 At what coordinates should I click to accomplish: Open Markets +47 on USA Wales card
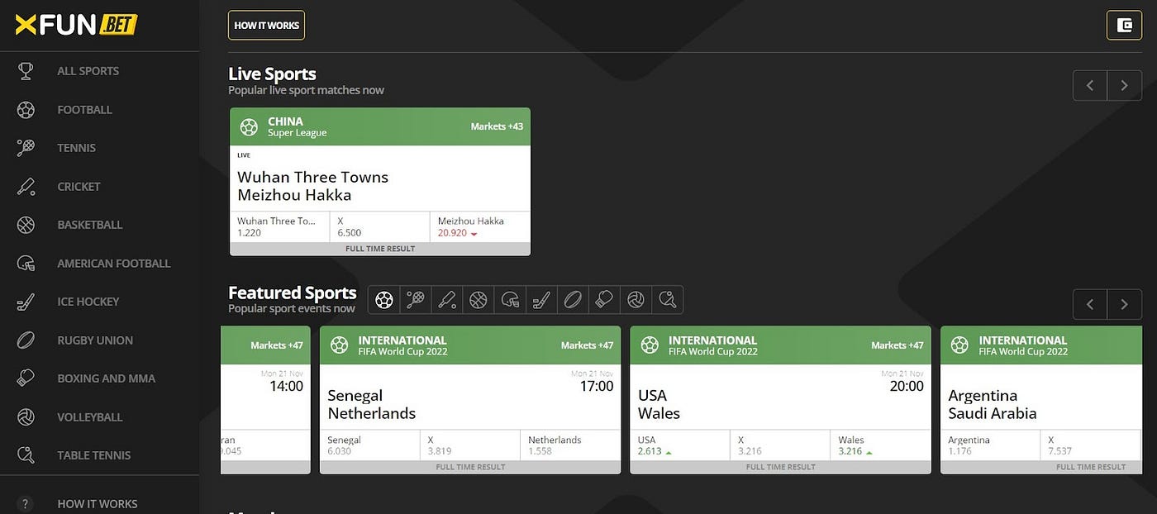coord(898,345)
